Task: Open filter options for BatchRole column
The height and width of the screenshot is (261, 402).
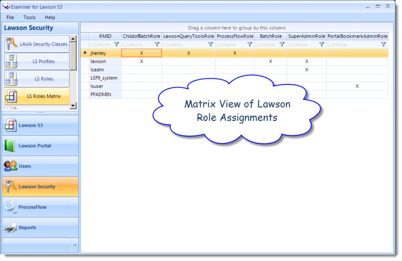Action: pos(282,44)
